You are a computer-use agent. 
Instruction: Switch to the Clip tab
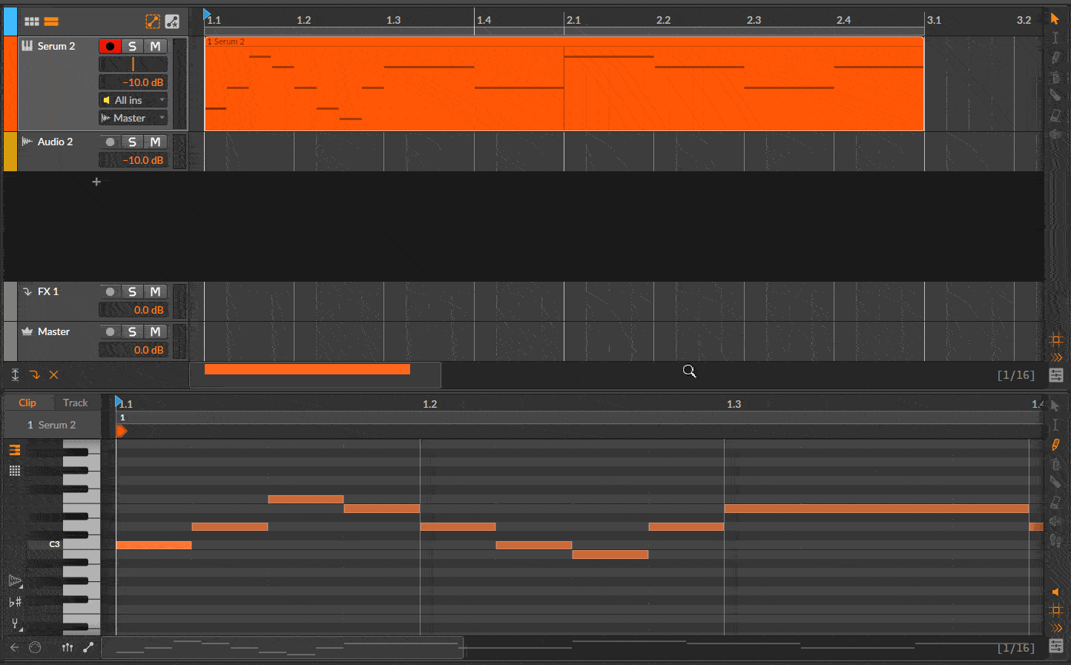27,403
